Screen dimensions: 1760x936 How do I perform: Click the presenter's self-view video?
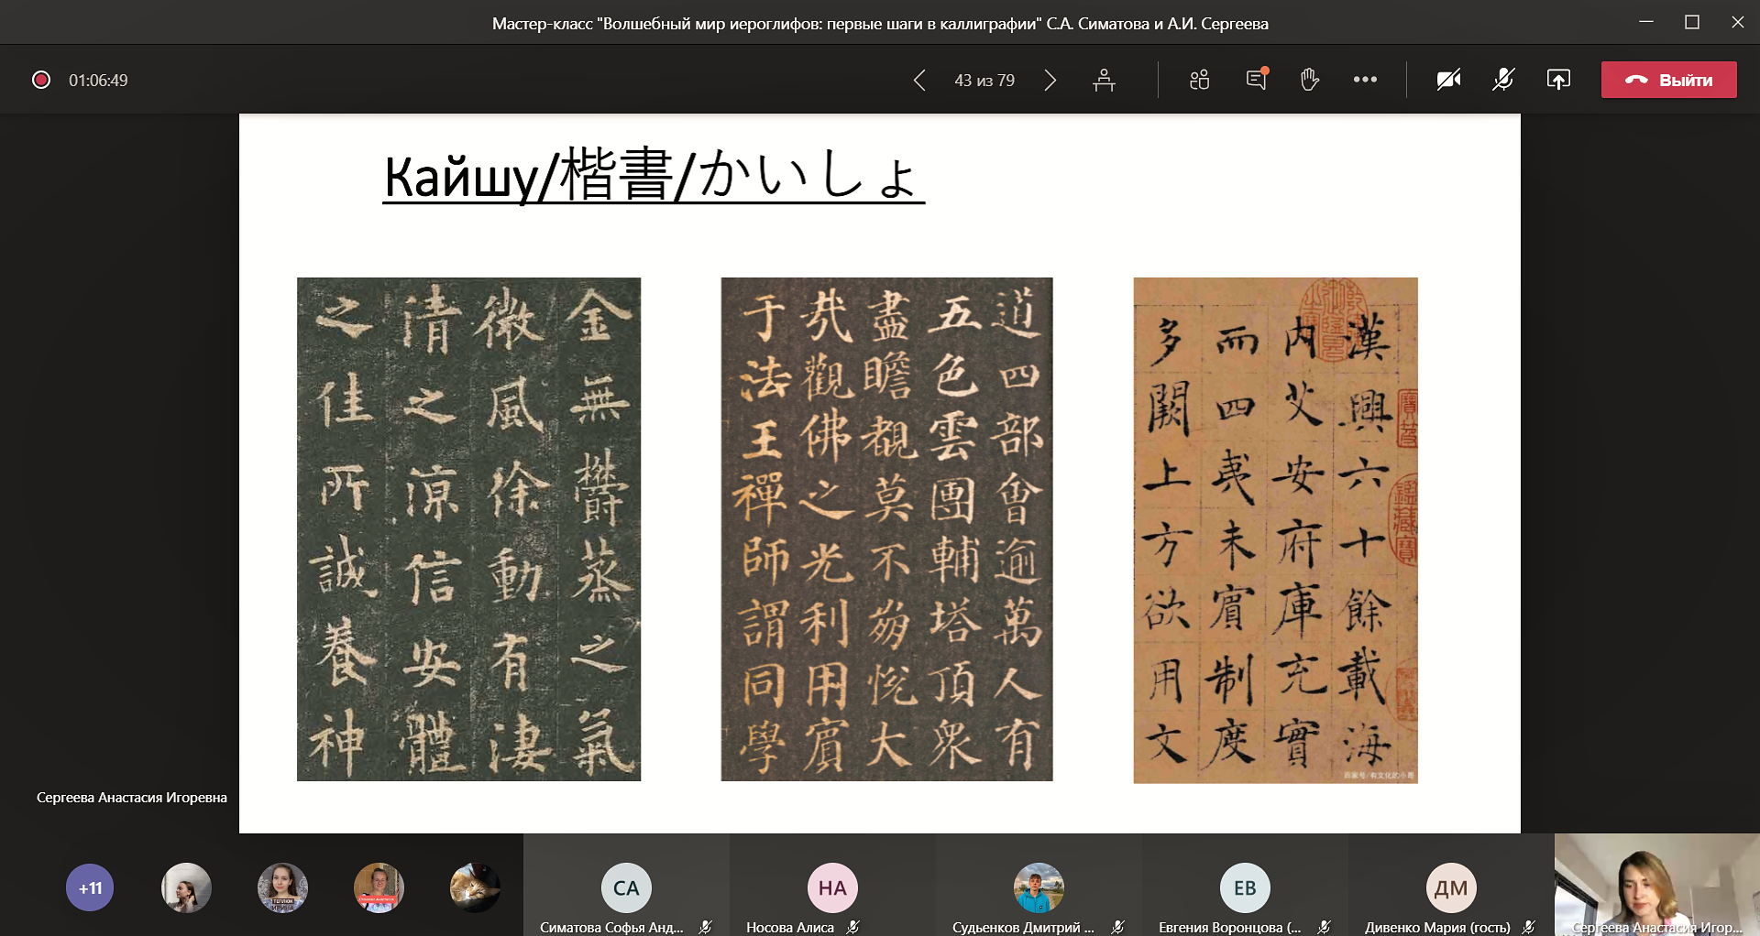pyautogui.click(x=1656, y=884)
